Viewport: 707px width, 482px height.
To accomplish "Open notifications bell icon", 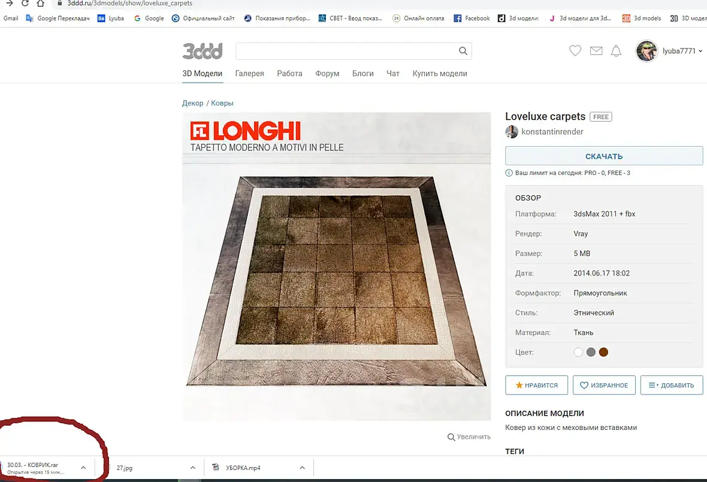I will (616, 51).
